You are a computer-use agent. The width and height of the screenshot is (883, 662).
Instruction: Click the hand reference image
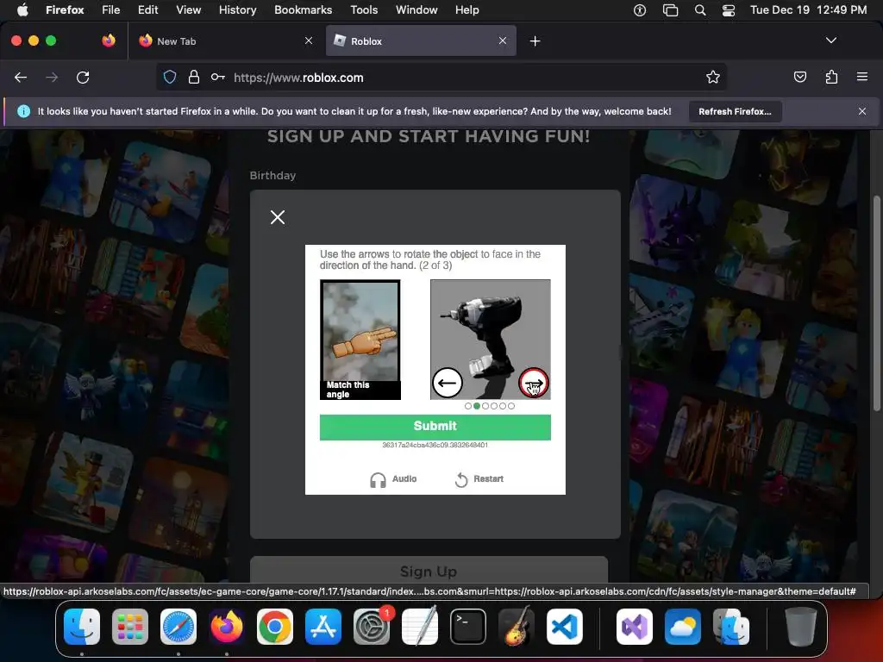click(x=360, y=340)
